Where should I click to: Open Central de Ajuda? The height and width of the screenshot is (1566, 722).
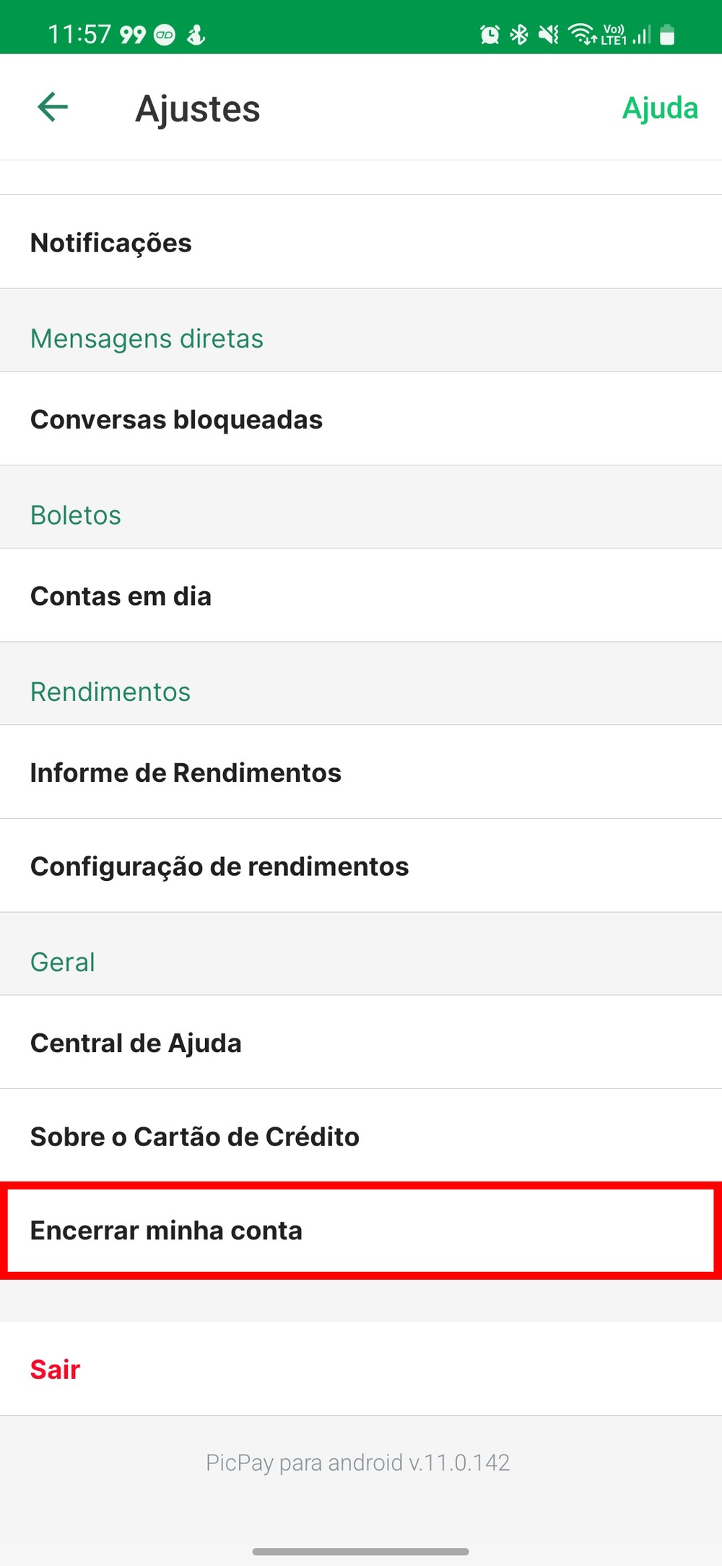(136, 1044)
